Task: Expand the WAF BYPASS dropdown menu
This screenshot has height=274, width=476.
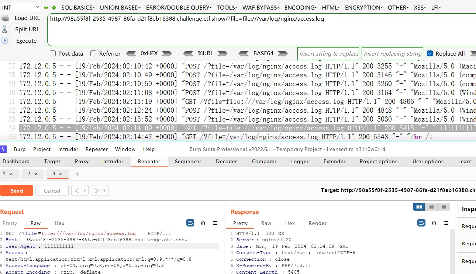Action: (261, 7)
